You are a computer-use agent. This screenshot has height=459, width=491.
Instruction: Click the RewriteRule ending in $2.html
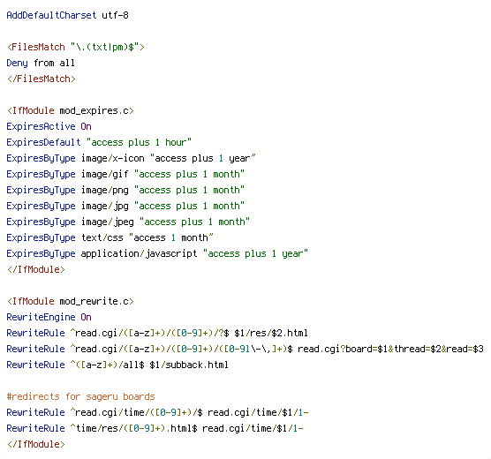157,333
